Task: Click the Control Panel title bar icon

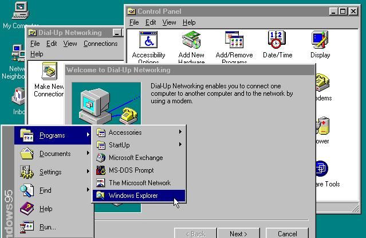Action: (x=131, y=11)
